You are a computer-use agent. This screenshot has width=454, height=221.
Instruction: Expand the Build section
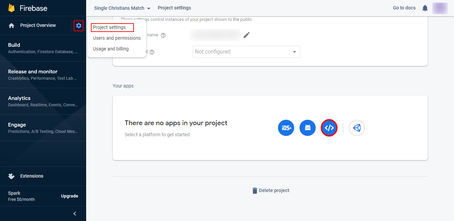pos(43,48)
